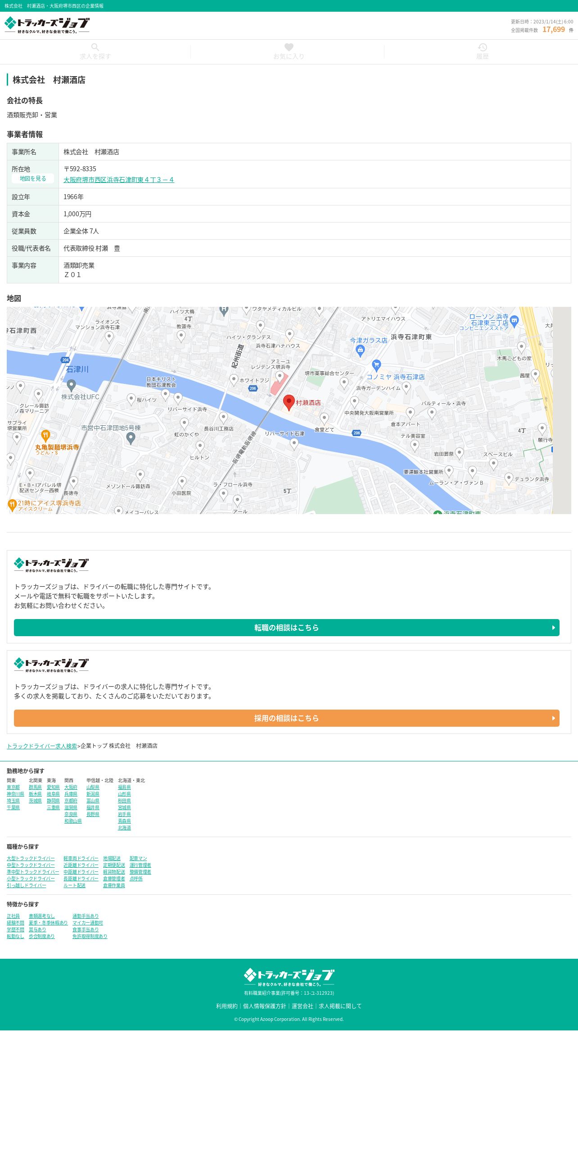Click the Truckers Job logo in header
Image resolution: width=578 pixels, height=1157 pixels.
point(47,25)
